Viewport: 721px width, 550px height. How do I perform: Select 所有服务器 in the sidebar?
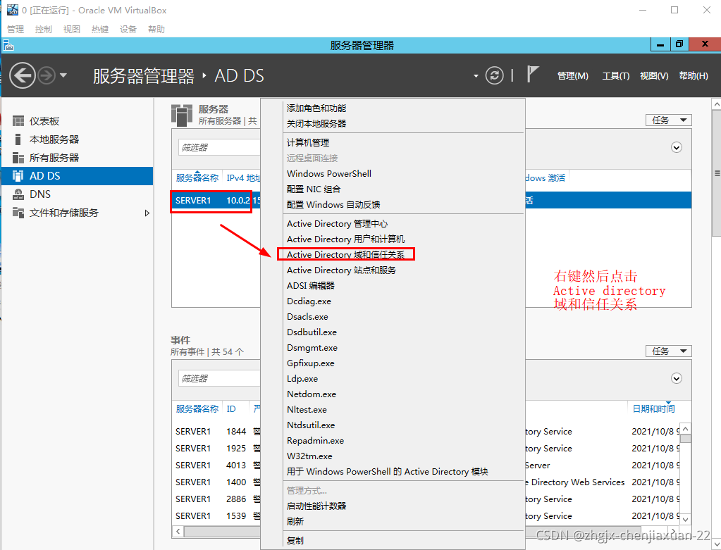pyautogui.click(x=78, y=158)
